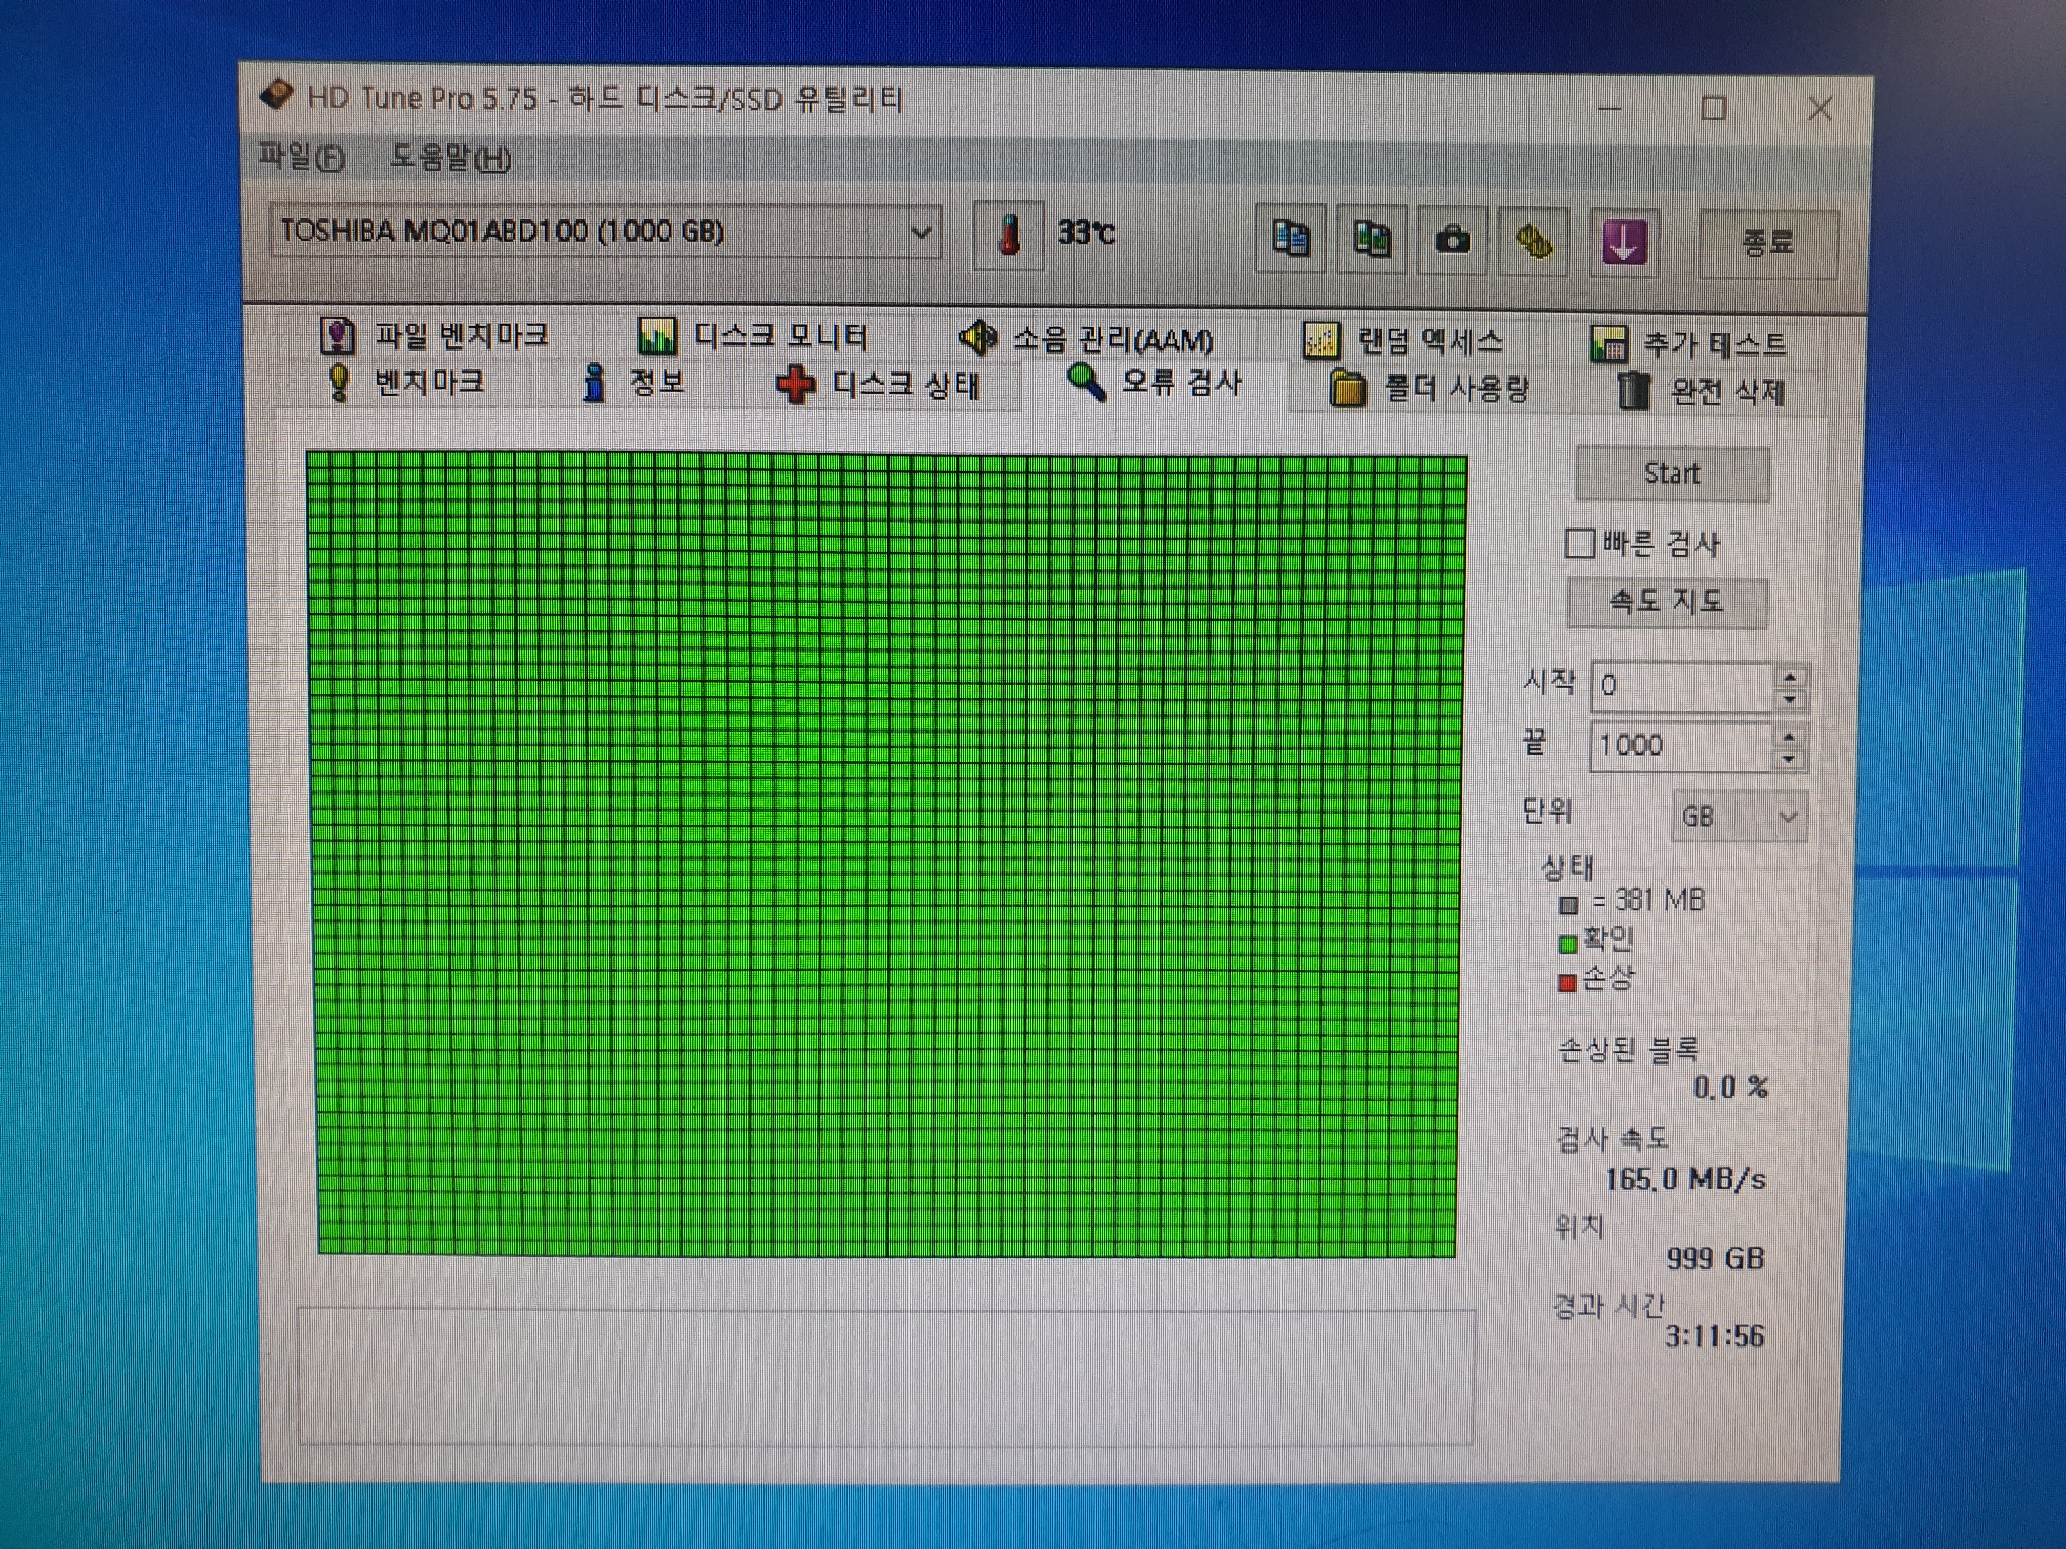
Task: Switch to the 디스크 상태 tab
Action: pyautogui.click(x=878, y=385)
